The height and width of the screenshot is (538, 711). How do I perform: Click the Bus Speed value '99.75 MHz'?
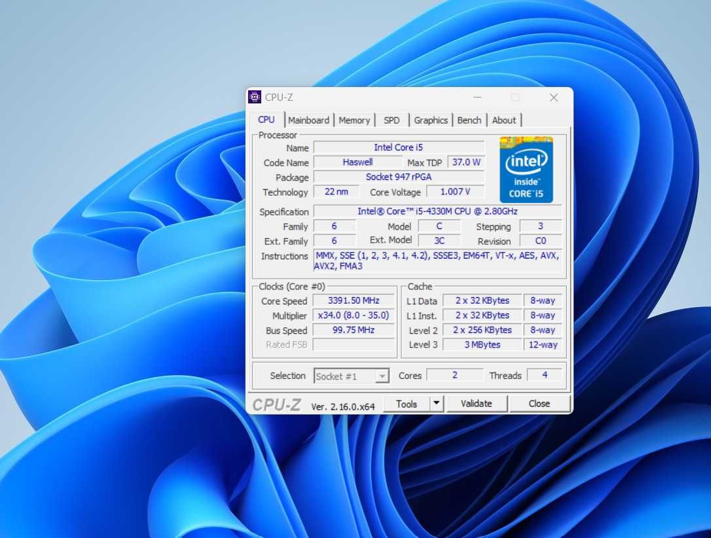354,330
